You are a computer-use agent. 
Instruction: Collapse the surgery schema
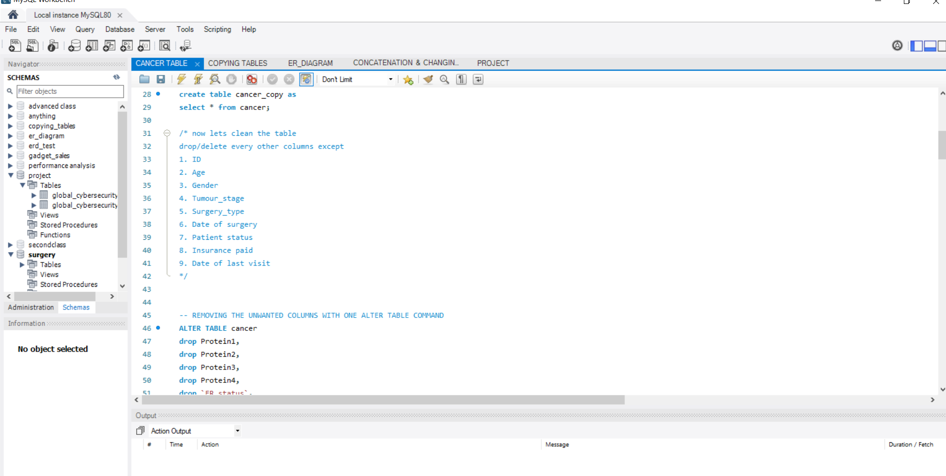pos(10,255)
